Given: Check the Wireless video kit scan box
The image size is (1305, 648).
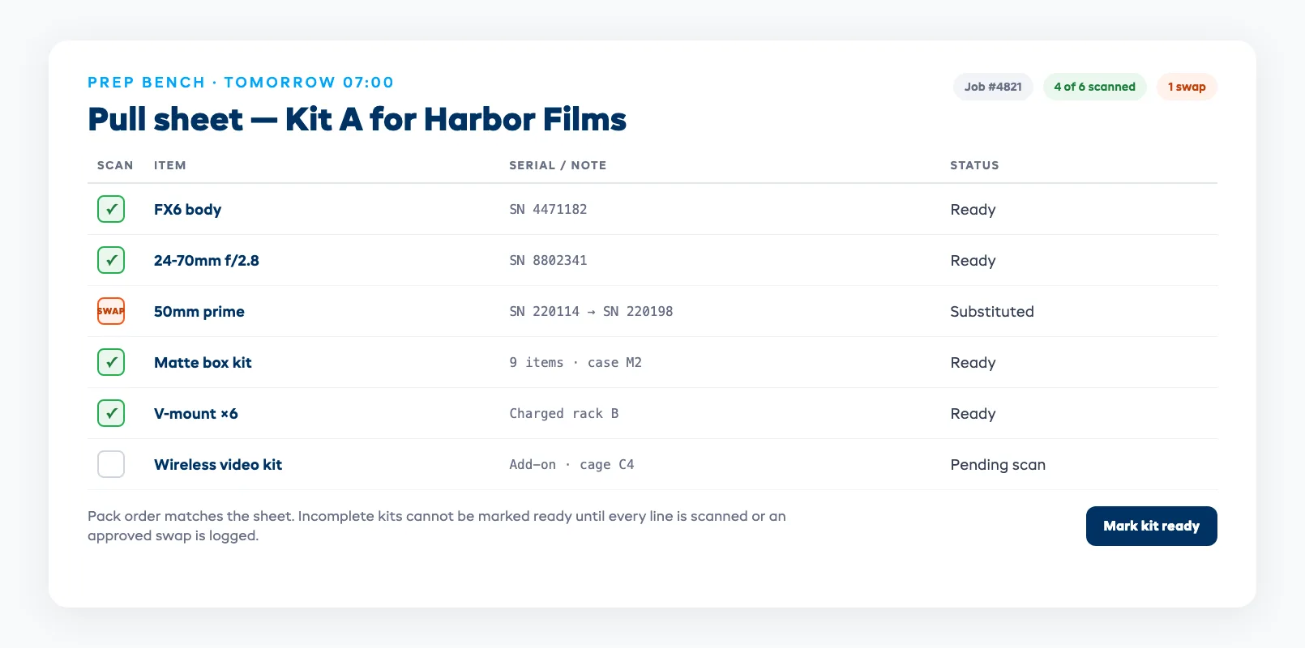Looking at the screenshot, I should (x=111, y=464).
